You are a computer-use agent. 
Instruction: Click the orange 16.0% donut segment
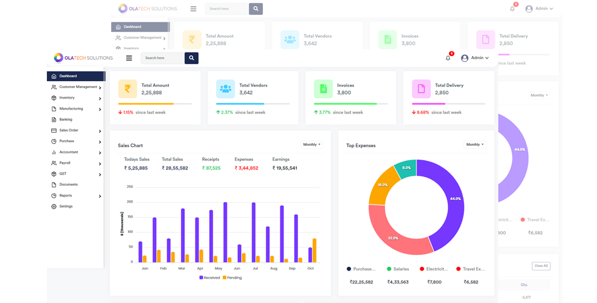coord(382,185)
